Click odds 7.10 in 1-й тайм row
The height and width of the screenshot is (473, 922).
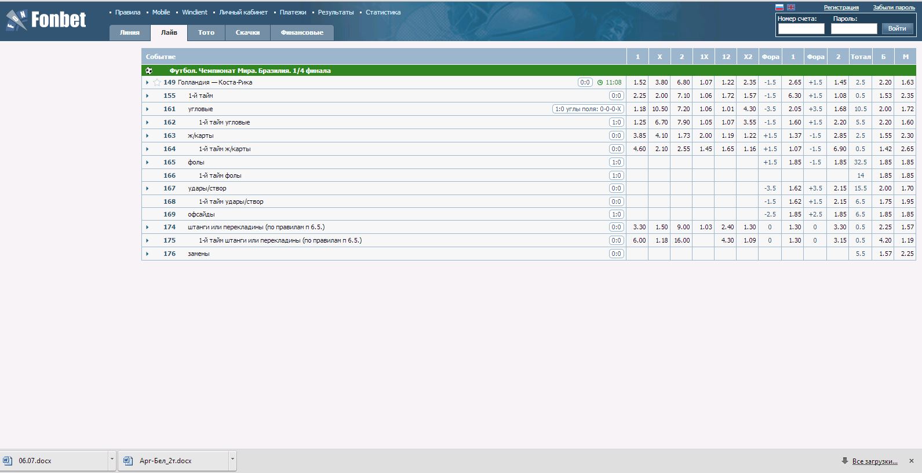click(x=683, y=96)
